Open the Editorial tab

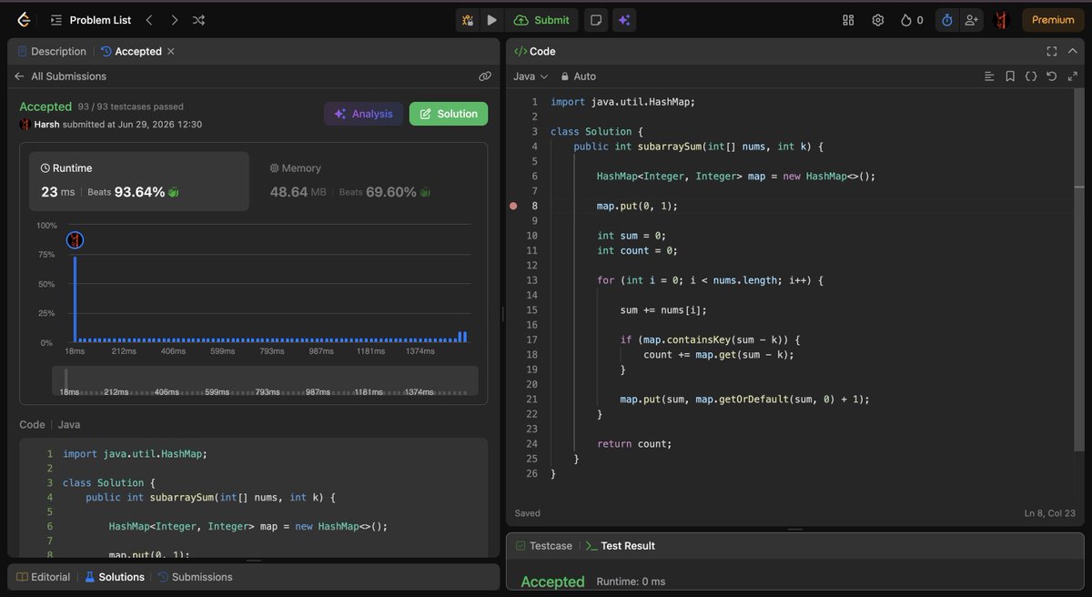(43, 577)
